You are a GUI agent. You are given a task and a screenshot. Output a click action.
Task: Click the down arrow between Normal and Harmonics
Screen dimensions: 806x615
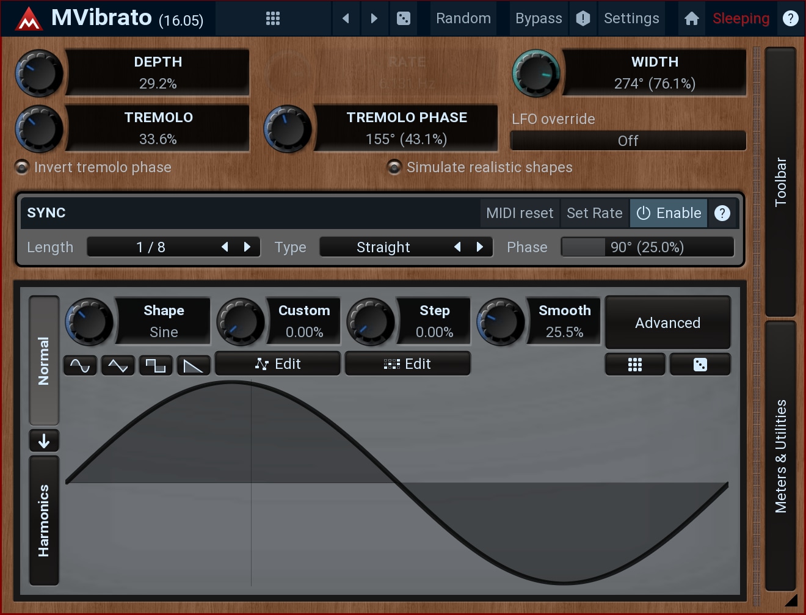[x=44, y=440]
